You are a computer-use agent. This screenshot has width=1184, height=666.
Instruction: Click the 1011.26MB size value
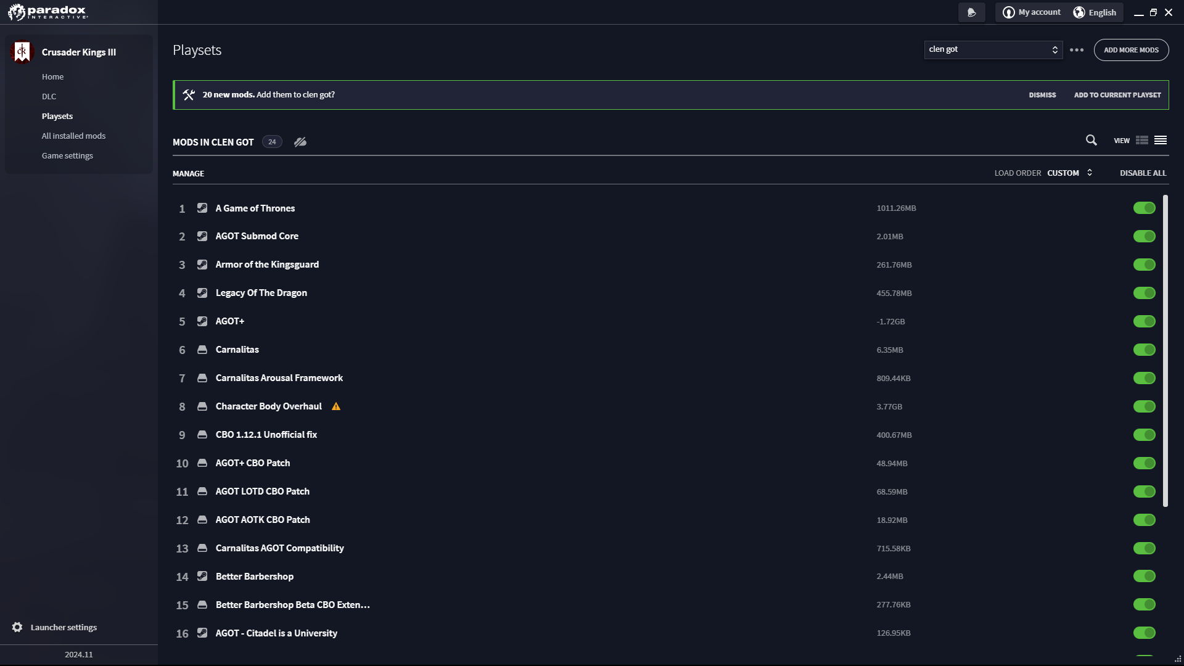click(x=896, y=208)
